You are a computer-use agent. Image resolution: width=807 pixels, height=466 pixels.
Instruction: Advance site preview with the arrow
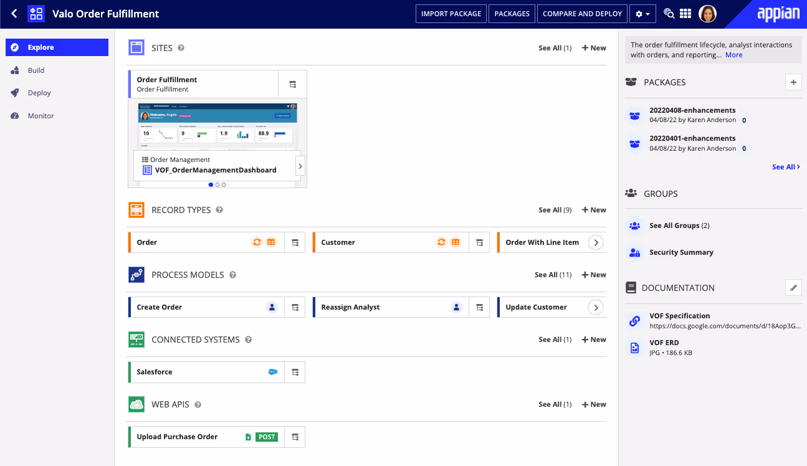pos(300,166)
